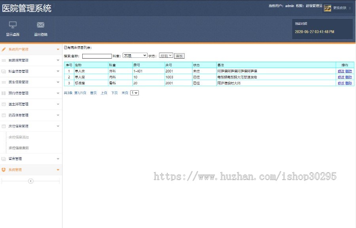Open the 床位信息查询 submenu item
The height and width of the screenshot is (228, 356).
(19, 148)
